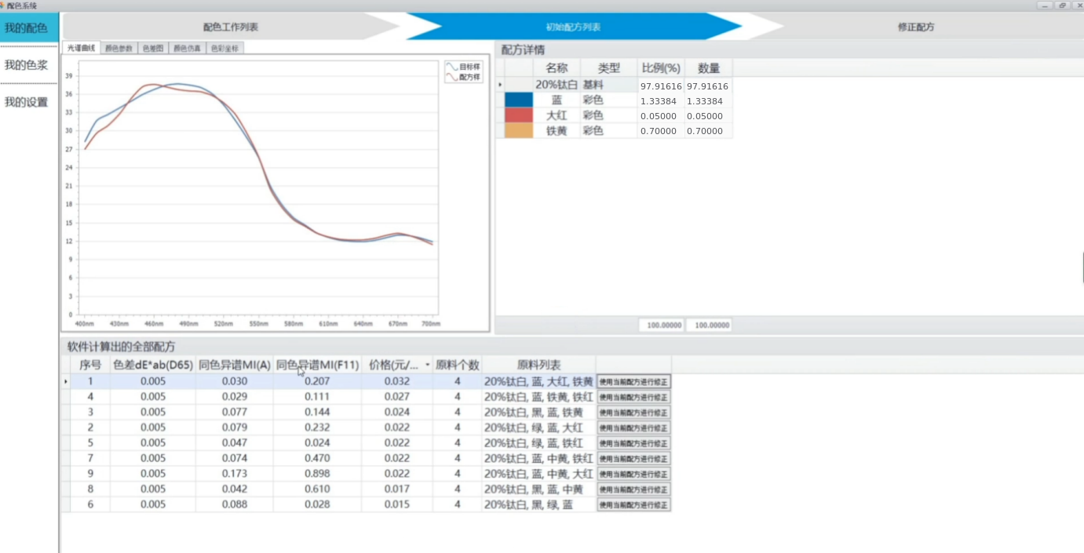Click the 100.00000 ratio total field
The image size is (1084, 553).
tap(661, 325)
